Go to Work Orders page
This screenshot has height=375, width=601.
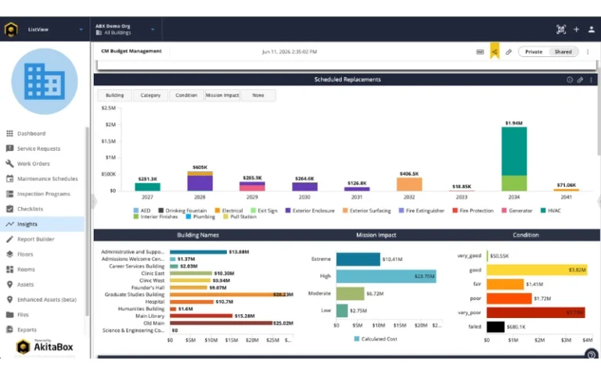pyautogui.click(x=42, y=163)
